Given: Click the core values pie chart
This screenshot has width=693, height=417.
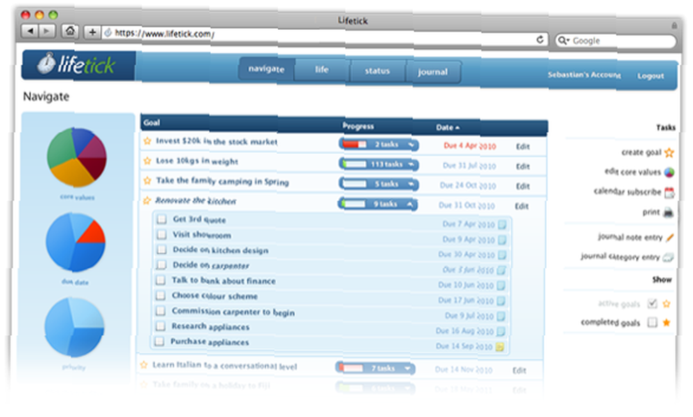Looking at the screenshot, I should 77,157.
